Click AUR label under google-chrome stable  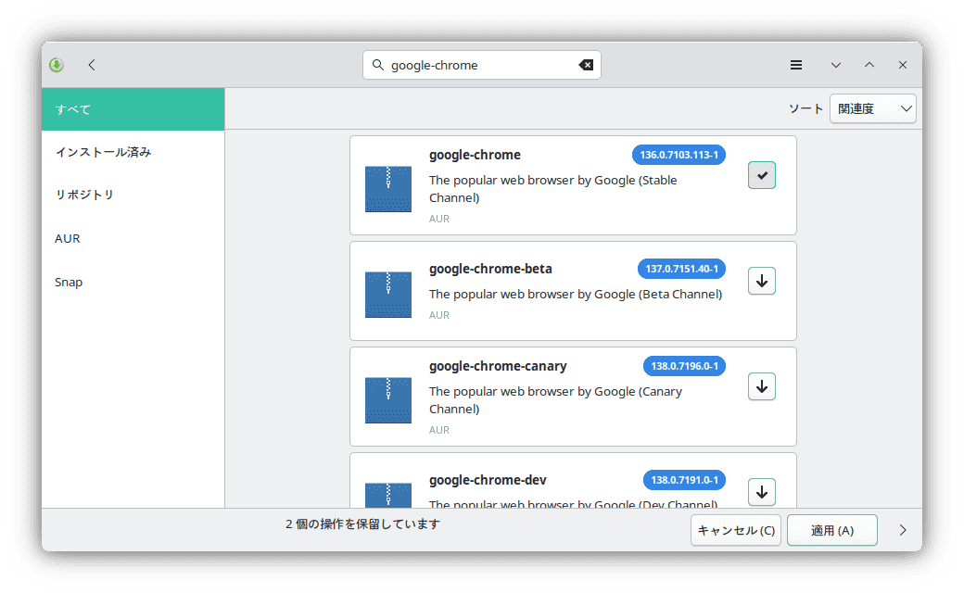coord(439,218)
